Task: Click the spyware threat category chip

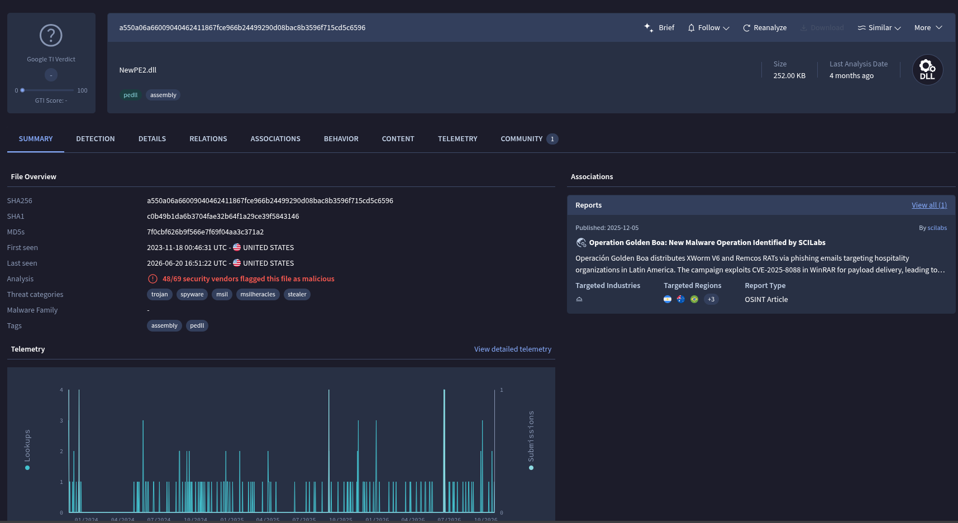Action: (x=192, y=295)
